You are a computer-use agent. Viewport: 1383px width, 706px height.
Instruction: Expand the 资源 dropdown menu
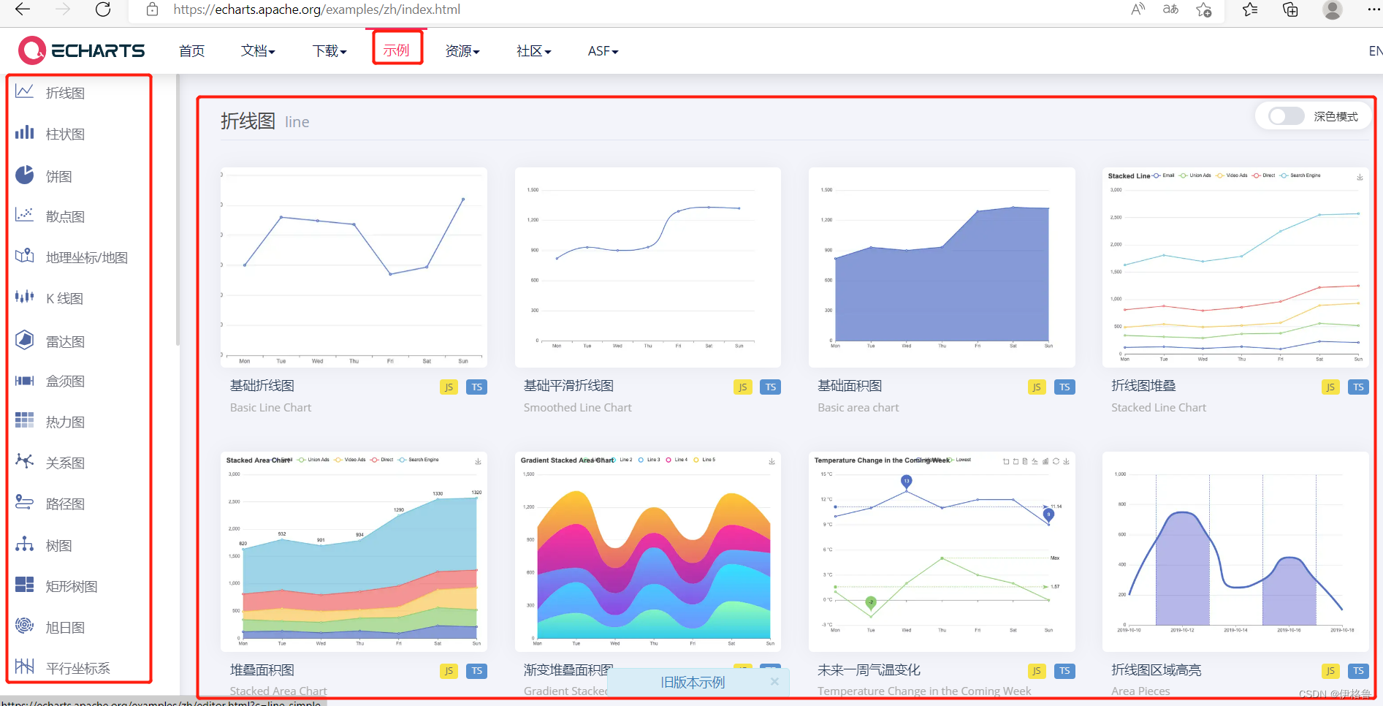click(x=462, y=50)
